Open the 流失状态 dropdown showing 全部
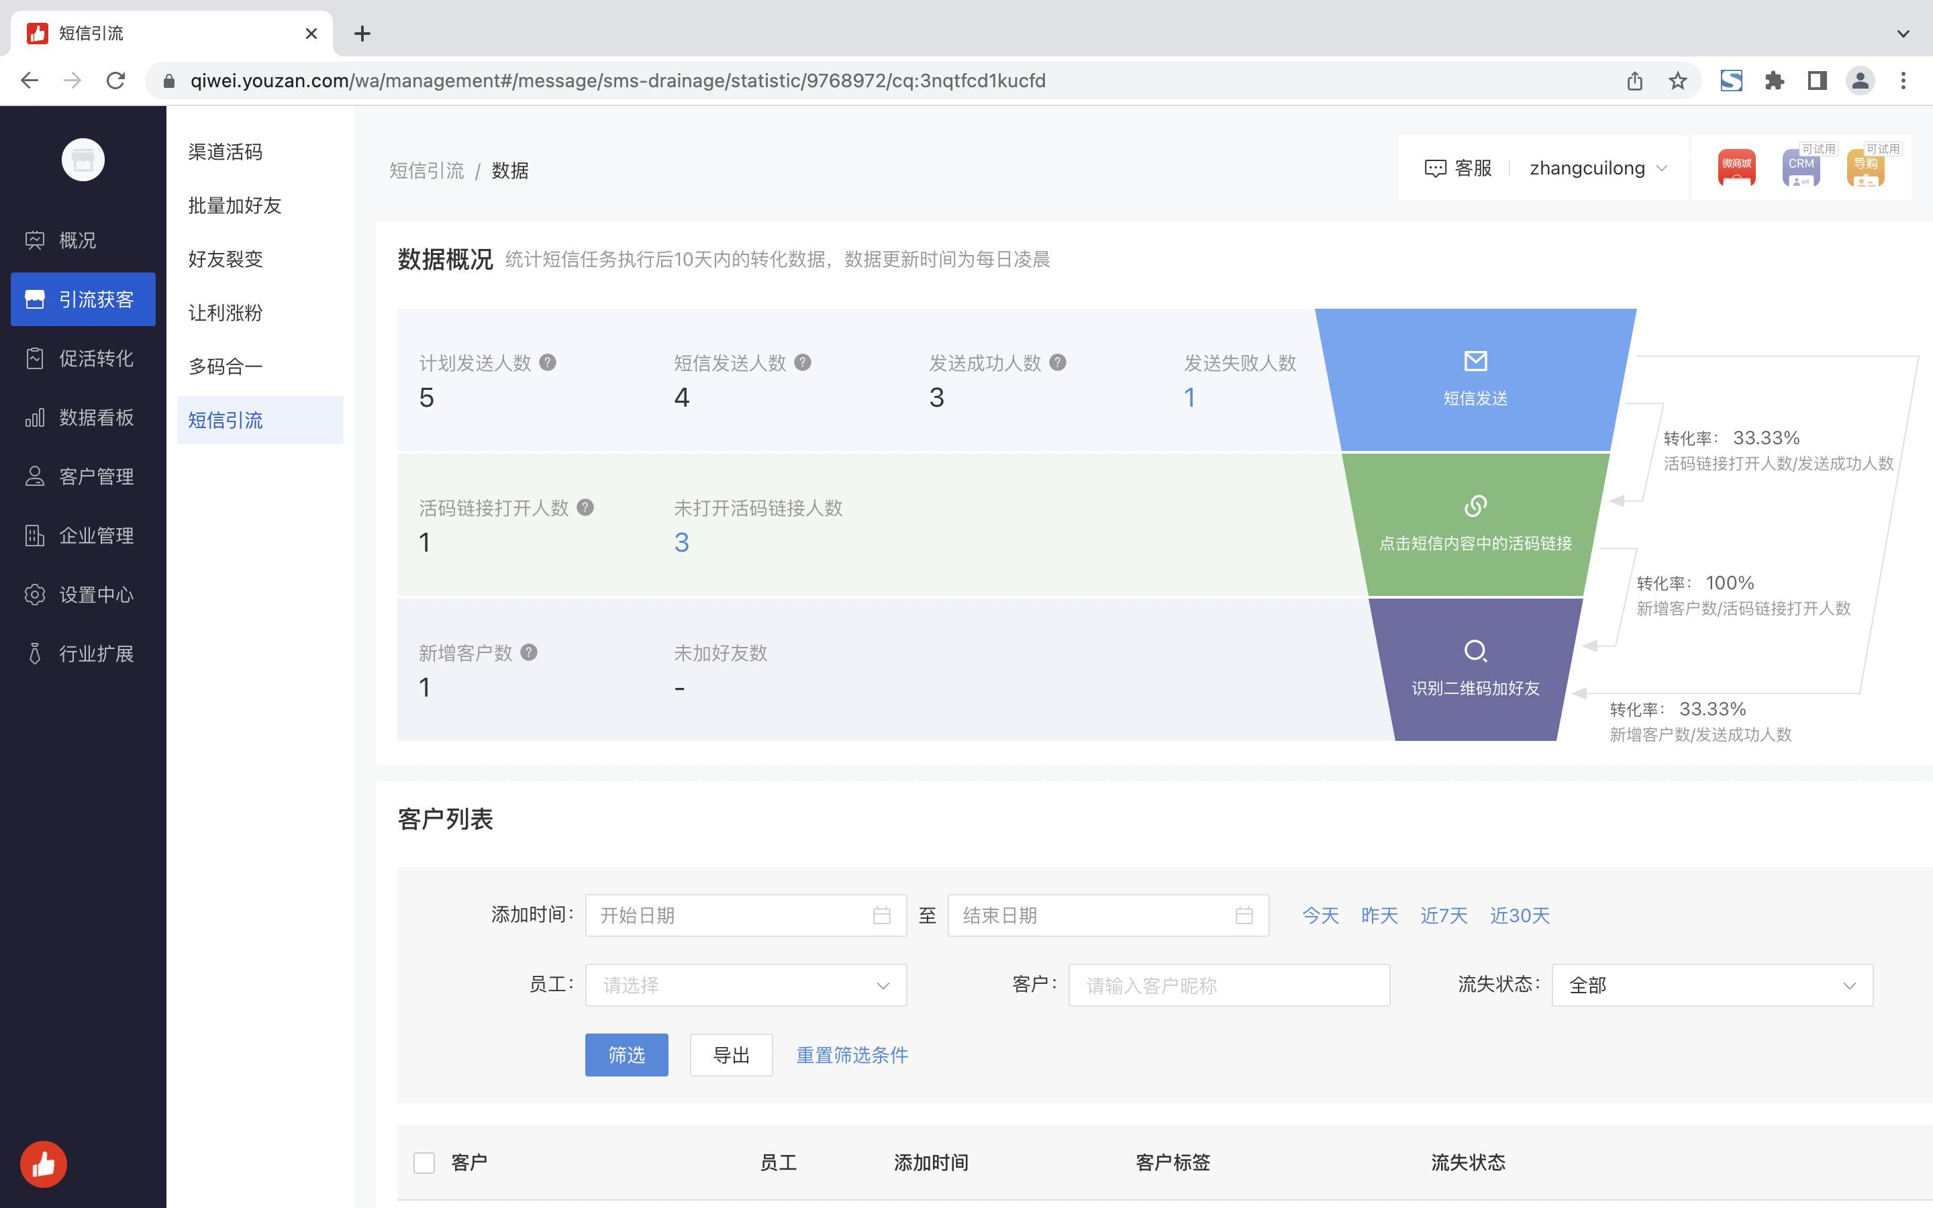 tap(1711, 985)
